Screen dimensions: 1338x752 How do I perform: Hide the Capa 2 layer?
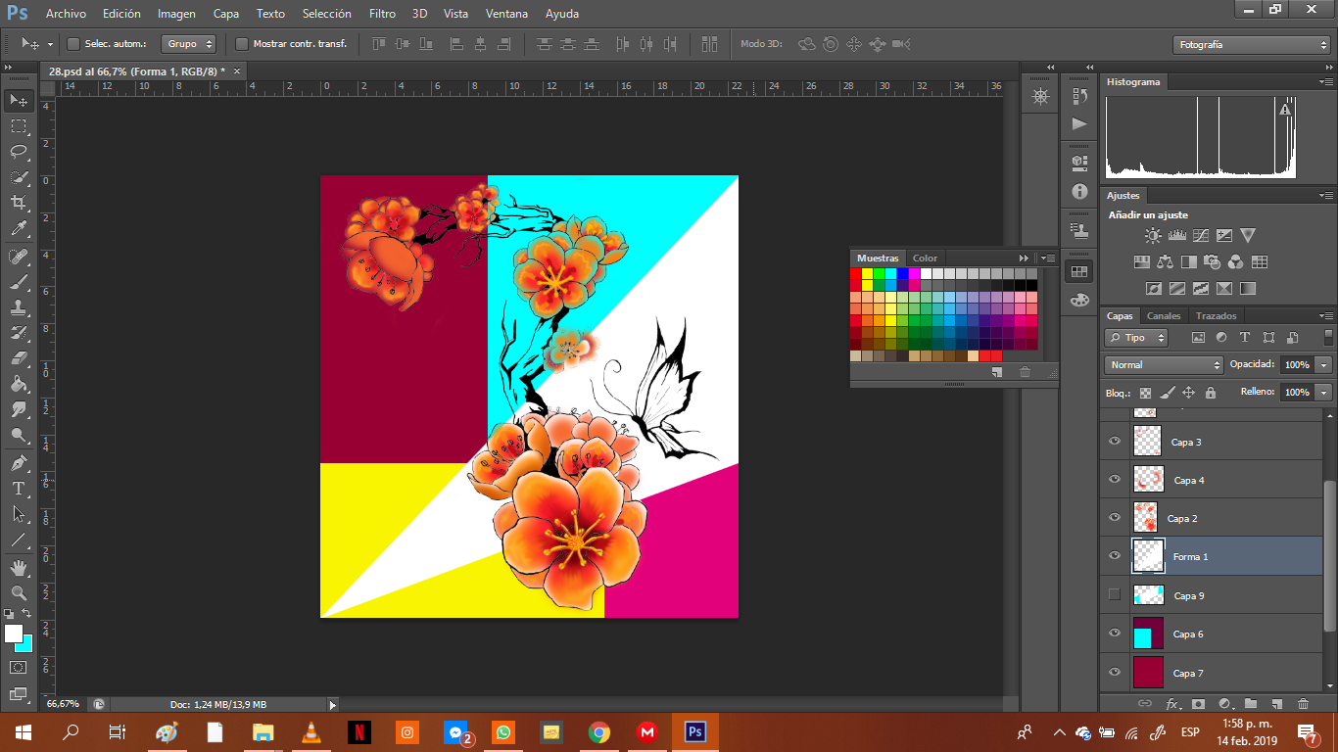click(1114, 518)
